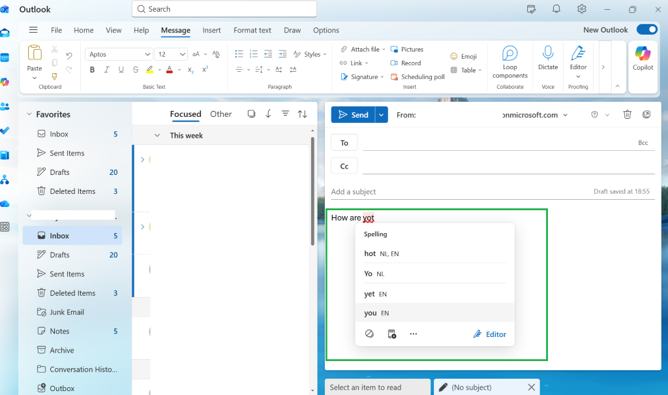
Task: Open more spelling options ellipsis
Action: 413,334
